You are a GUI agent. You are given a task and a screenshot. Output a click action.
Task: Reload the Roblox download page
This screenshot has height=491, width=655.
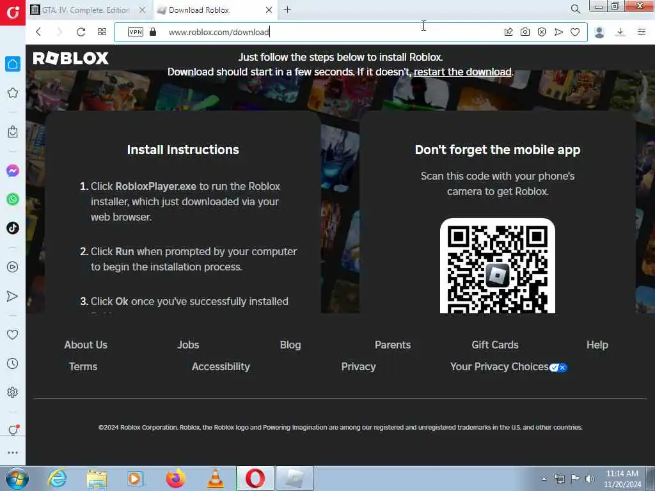(x=81, y=32)
